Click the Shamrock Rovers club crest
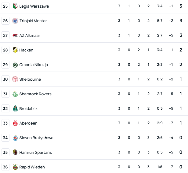This screenshot has height=173, width=188. (15, 94)
